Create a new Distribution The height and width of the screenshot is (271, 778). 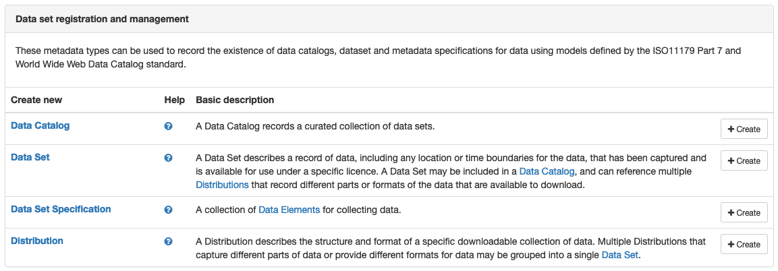click(x=744, y=244)
